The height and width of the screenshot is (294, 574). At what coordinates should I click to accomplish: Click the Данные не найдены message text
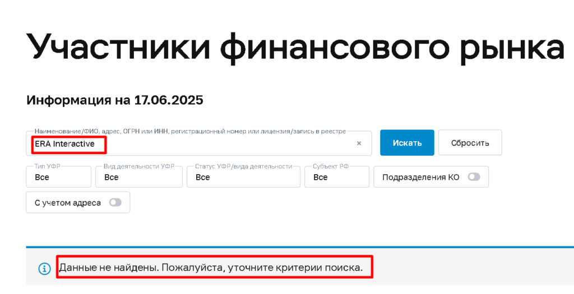211,268
